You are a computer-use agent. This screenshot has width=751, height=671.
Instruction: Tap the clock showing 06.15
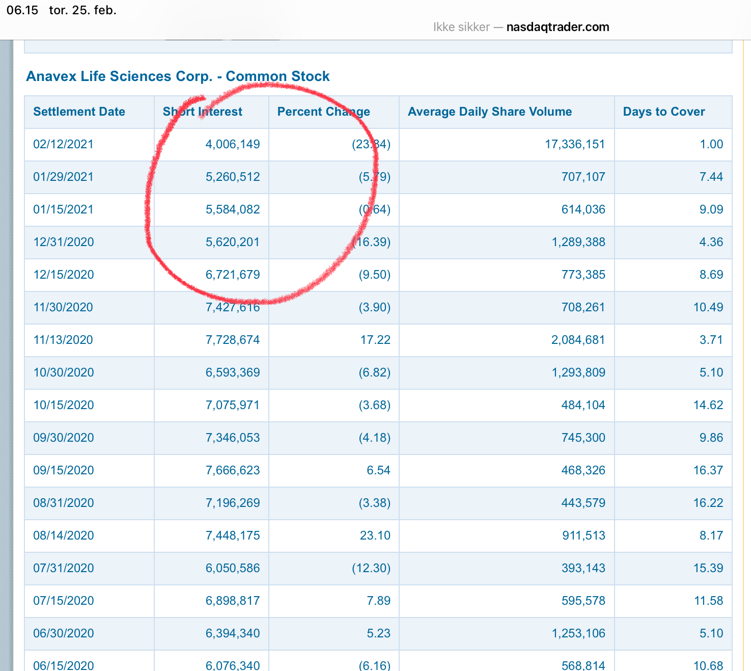pyautogui.click(x=22, y=10)
